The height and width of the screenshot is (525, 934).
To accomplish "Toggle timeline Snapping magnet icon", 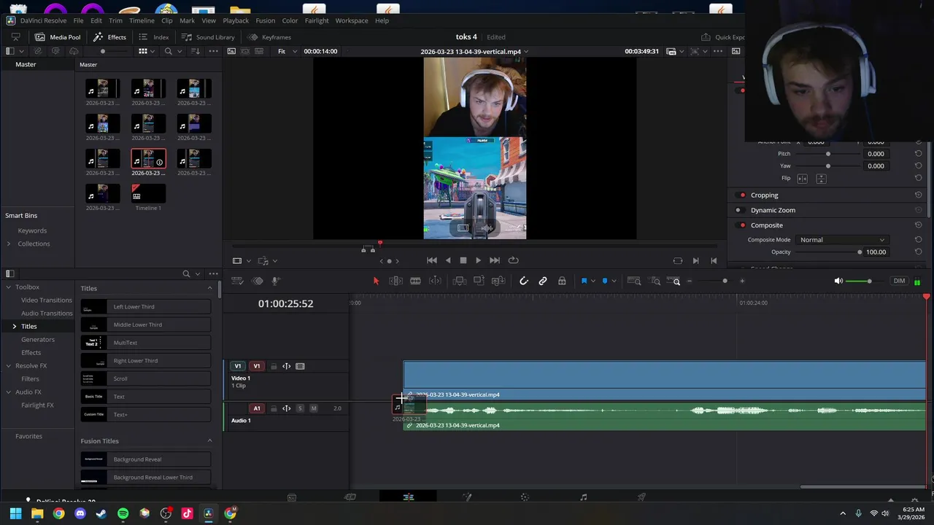I will 523,281.
